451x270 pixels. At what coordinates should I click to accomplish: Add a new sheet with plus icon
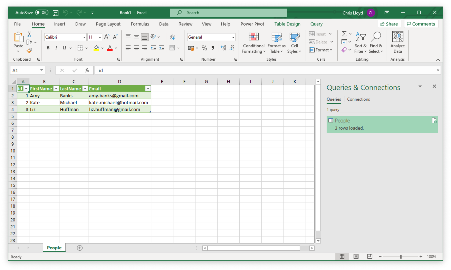coord(80,248)
